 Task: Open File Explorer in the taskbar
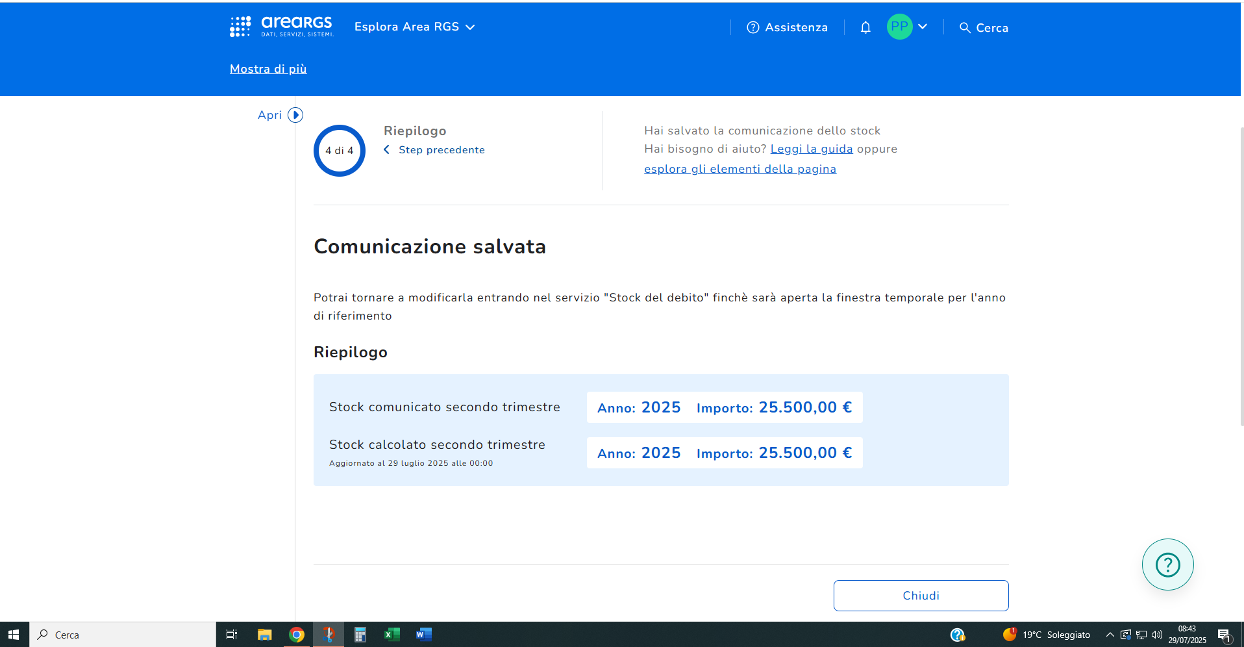264,635
